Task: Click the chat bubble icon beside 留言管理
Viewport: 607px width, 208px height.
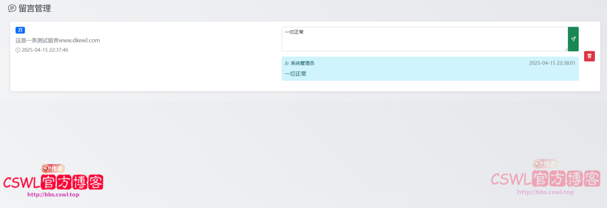Action: point(12,8)
